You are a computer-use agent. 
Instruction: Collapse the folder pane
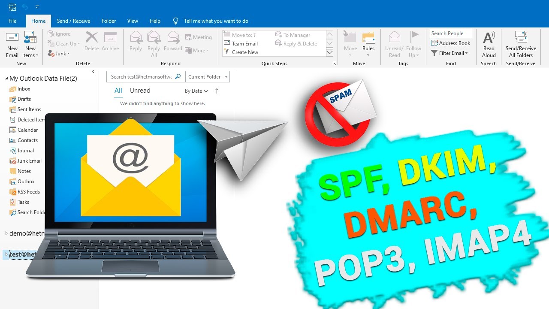click(x=93, y=72)
